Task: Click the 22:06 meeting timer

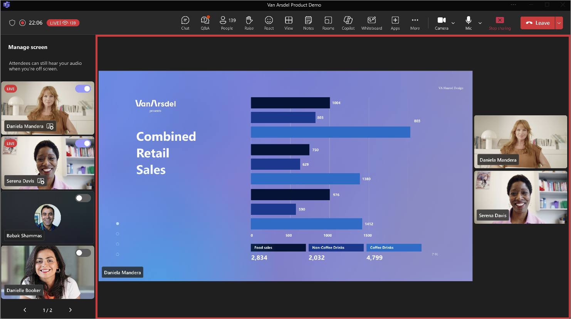Action: coord(35,23)
